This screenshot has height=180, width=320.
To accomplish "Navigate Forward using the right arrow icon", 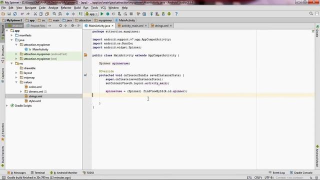I will [73, 14].
